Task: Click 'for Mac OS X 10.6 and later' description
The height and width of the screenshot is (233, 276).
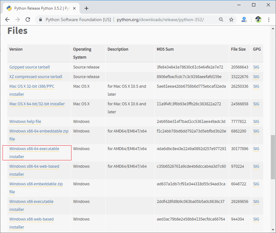Action: coord(127,108)
